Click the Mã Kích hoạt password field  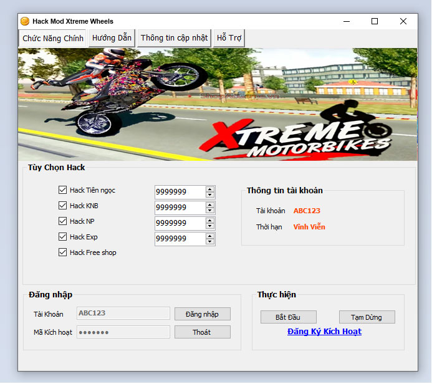pos(123,332)
